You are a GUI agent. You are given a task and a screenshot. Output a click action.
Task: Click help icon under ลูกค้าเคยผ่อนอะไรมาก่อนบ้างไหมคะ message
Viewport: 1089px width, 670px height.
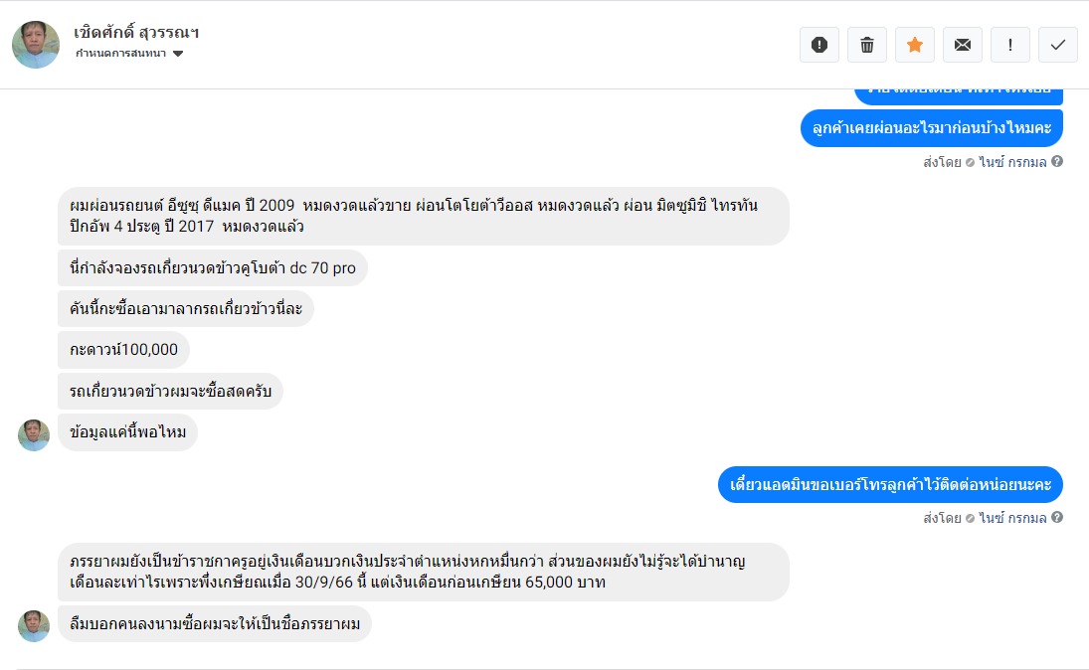point(1057,162)
